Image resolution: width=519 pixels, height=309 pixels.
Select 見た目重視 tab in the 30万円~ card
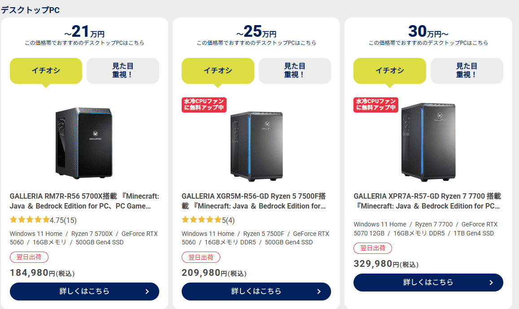[467, 70]
